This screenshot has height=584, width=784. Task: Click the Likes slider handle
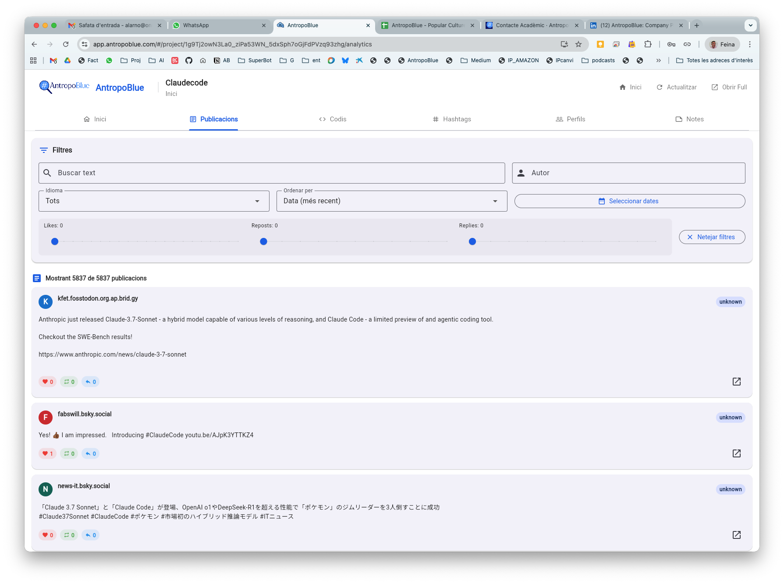tap(55, 241)
